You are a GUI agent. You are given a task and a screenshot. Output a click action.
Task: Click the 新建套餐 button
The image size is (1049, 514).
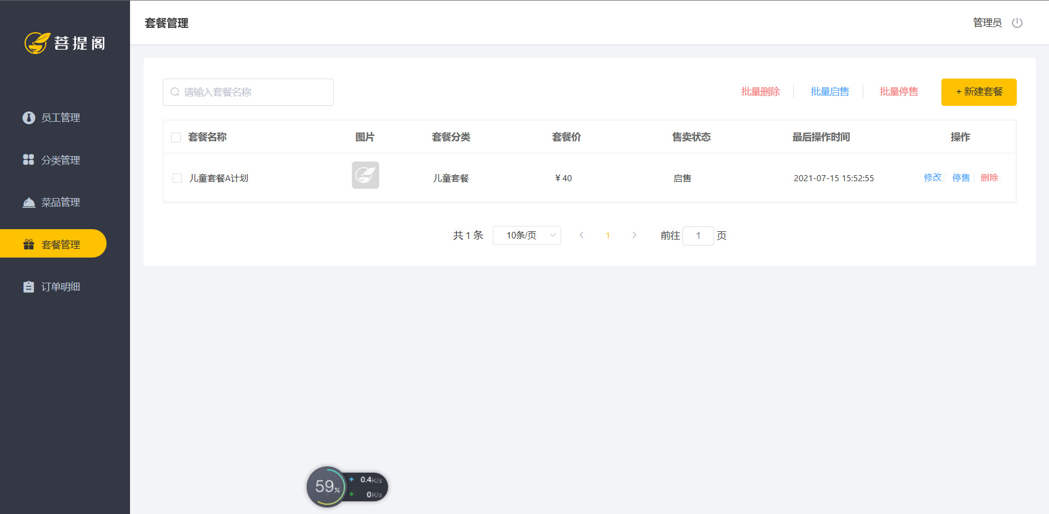click(x=979, y=92)
